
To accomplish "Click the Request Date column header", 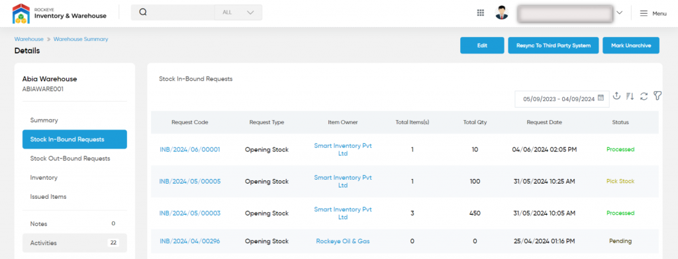I will (x=544, y=122).
